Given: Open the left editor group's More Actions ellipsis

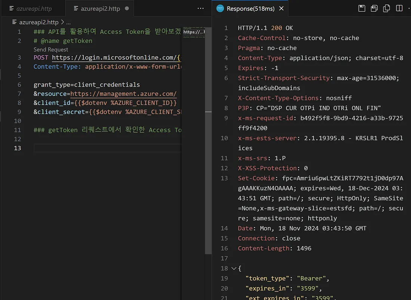Looking at the screenshot, I should pos(201,8).
